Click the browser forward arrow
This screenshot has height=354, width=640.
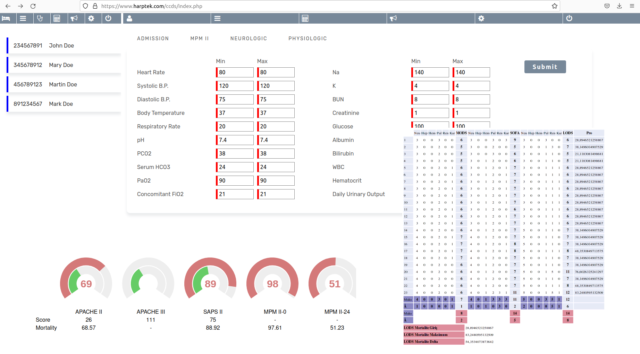(20, 6)
